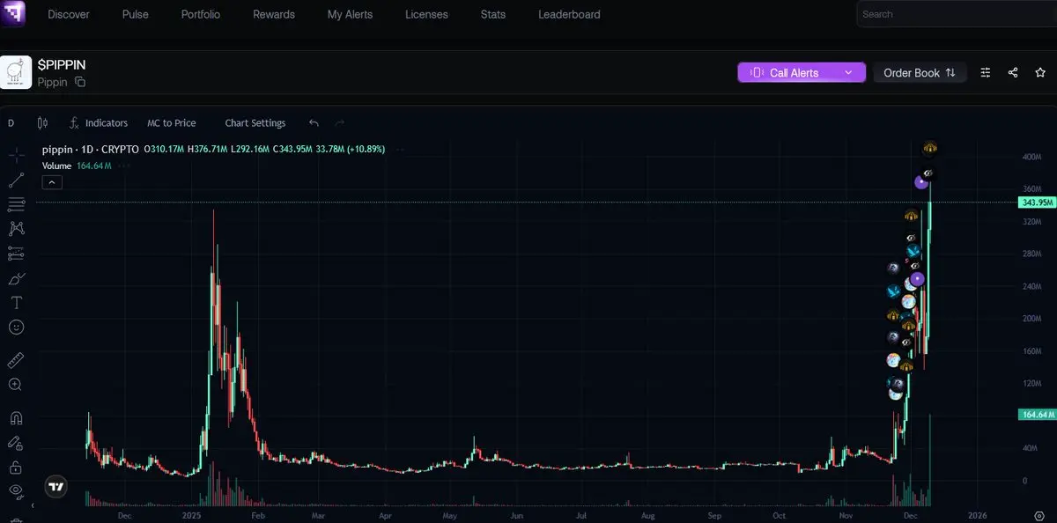Image resolution: width=1057 pixels, height=523 pixels.
Task: Open the Portfolio page
Action: [x=201, y=14]
